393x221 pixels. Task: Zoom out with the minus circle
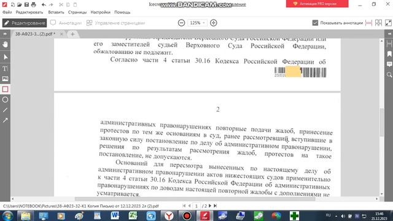click(181, 23)
